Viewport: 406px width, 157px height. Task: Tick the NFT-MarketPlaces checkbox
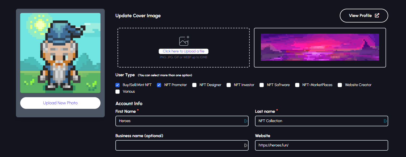(x=297, y=85)
